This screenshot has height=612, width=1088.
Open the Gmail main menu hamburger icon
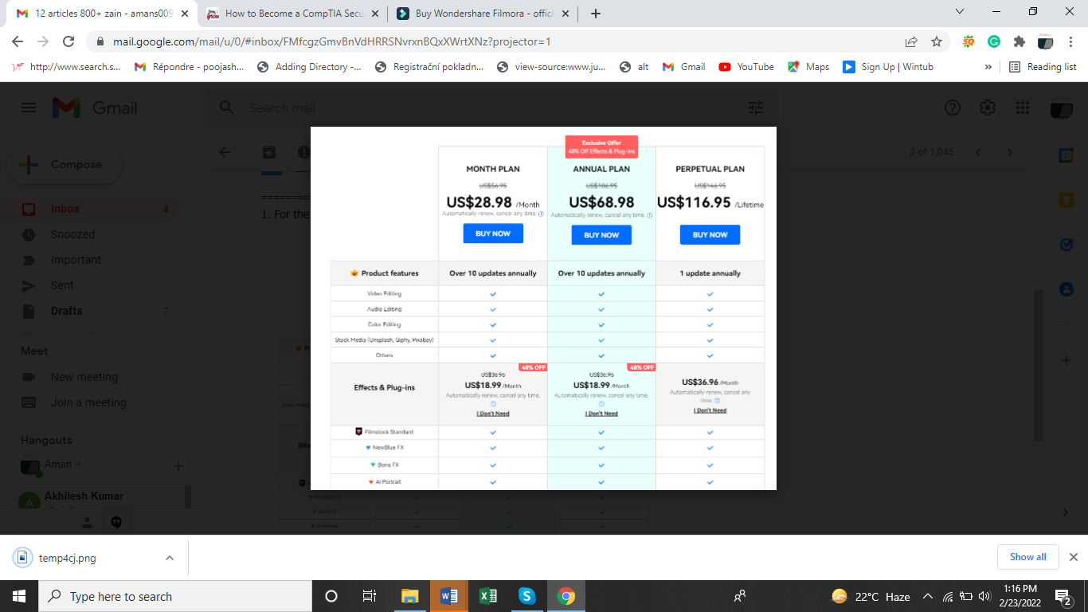(29, 108)
